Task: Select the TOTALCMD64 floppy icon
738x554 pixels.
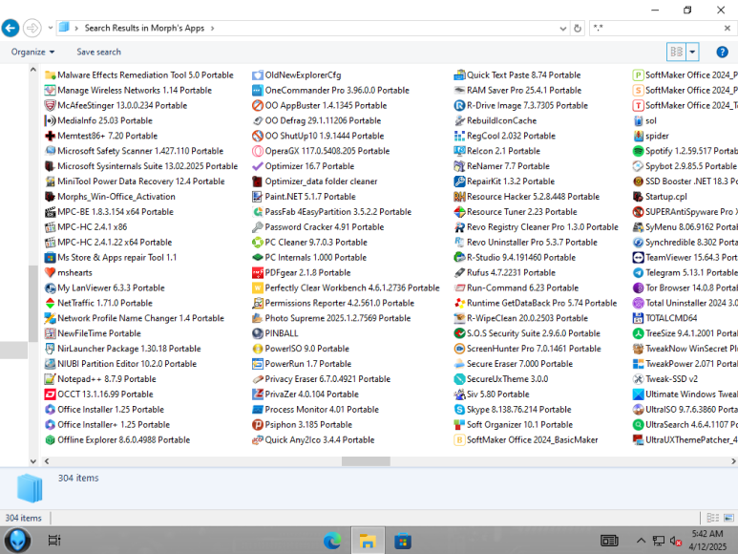Action: point(638,318)
